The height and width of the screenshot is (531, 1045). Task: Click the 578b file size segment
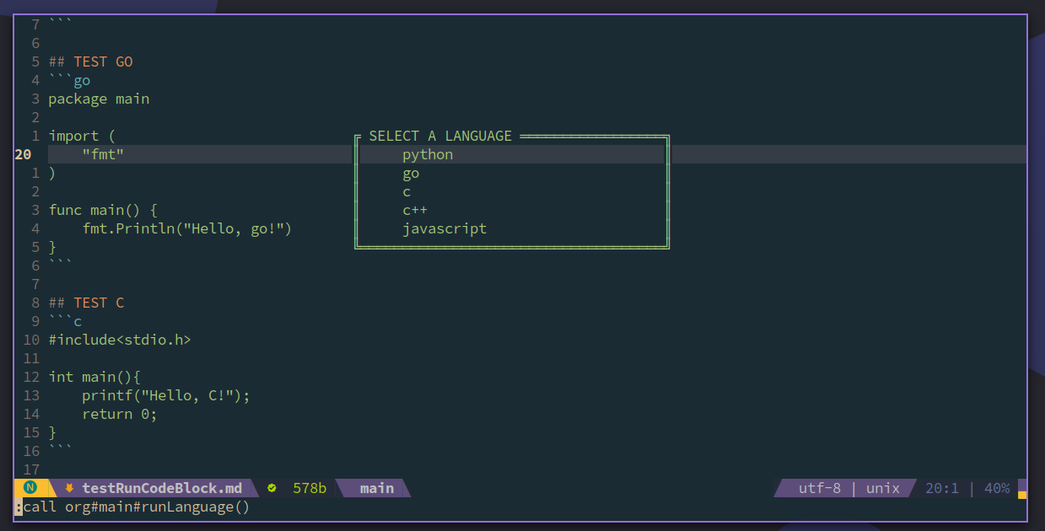coord(310,488)
